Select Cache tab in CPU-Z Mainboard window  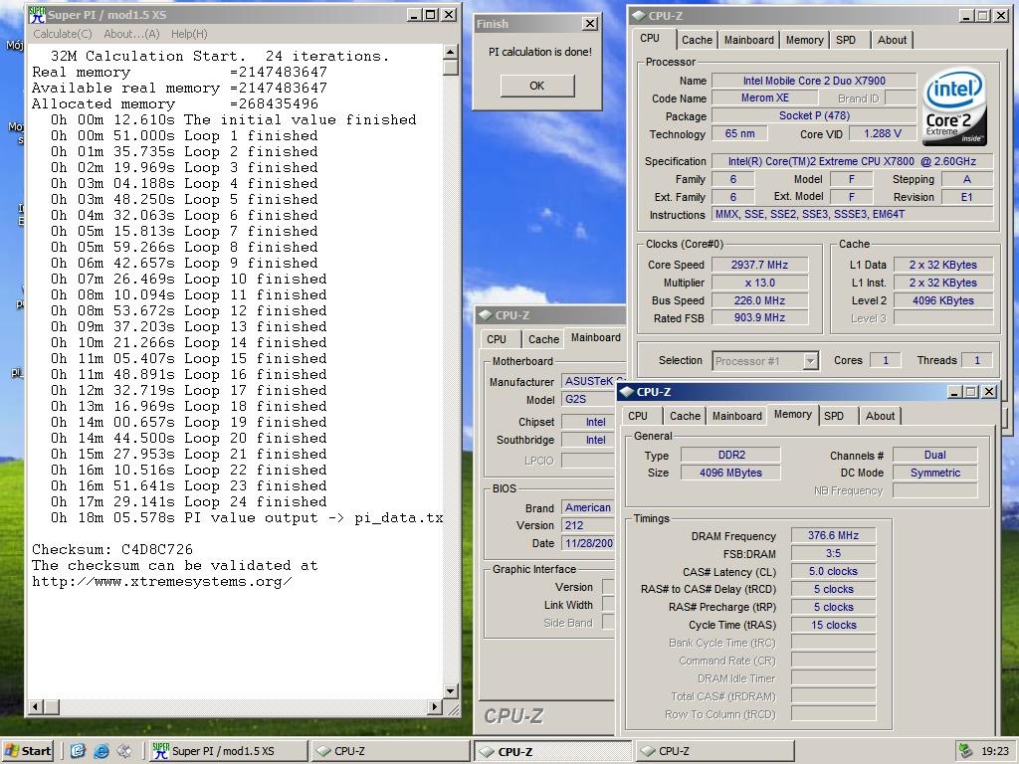coord(543,339)
